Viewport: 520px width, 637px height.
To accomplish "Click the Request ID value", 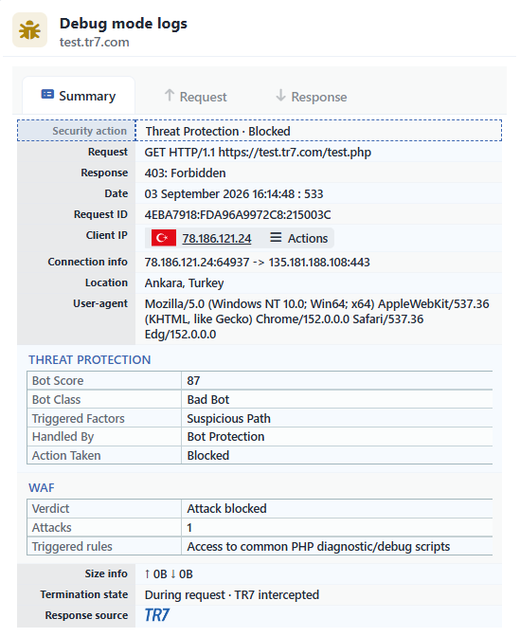I will point(238,215).
